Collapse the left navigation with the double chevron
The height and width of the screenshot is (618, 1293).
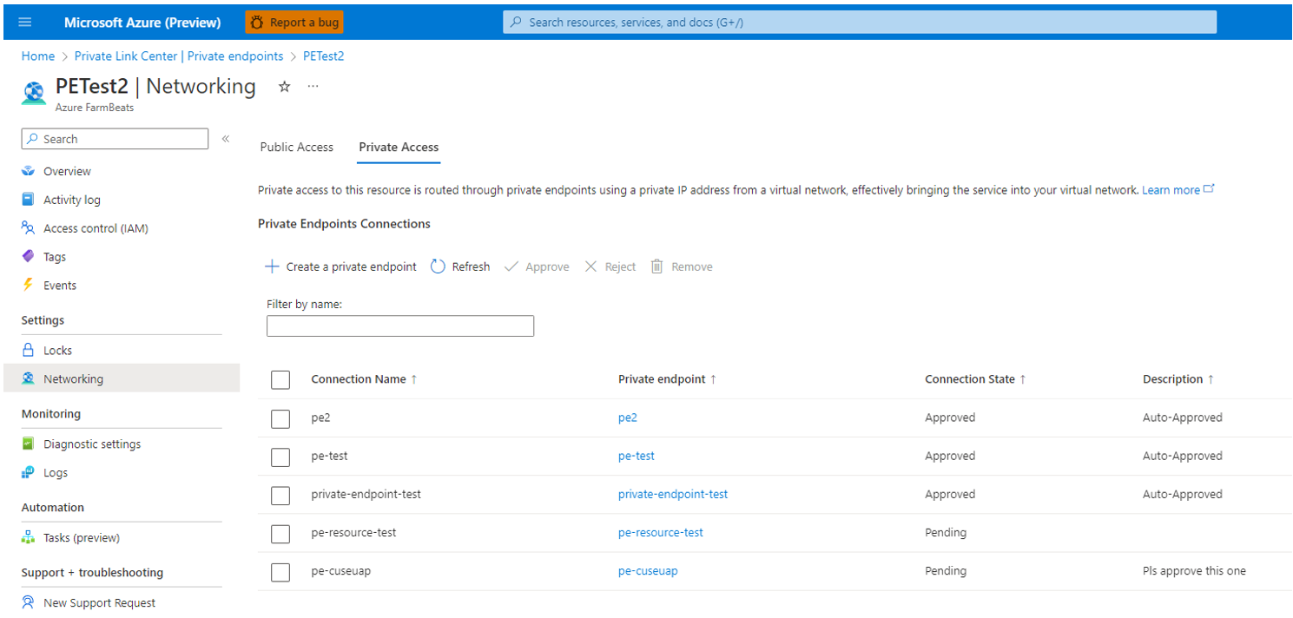pos(225,136)
